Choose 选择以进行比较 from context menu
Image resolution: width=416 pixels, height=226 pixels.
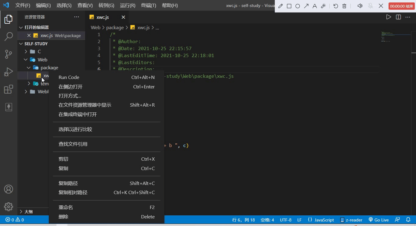point(106,129)
